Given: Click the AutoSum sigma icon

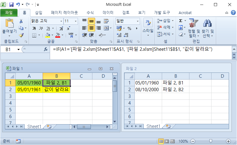Looking at the screenshot, I should point(181,20).
